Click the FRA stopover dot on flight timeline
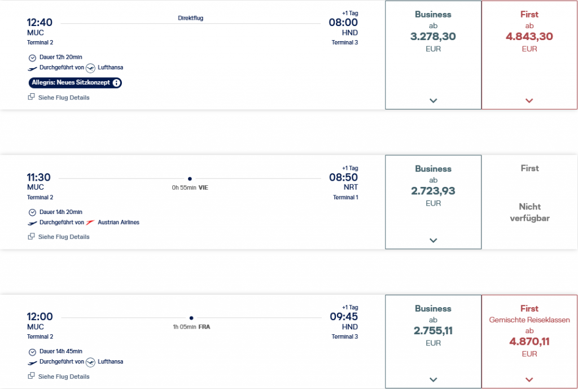 191,318
